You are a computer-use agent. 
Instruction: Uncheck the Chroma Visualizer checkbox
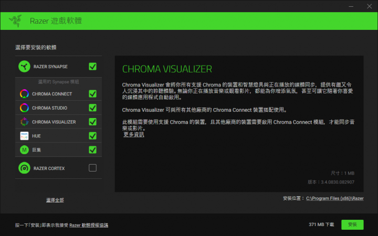[x=92, y=122]
